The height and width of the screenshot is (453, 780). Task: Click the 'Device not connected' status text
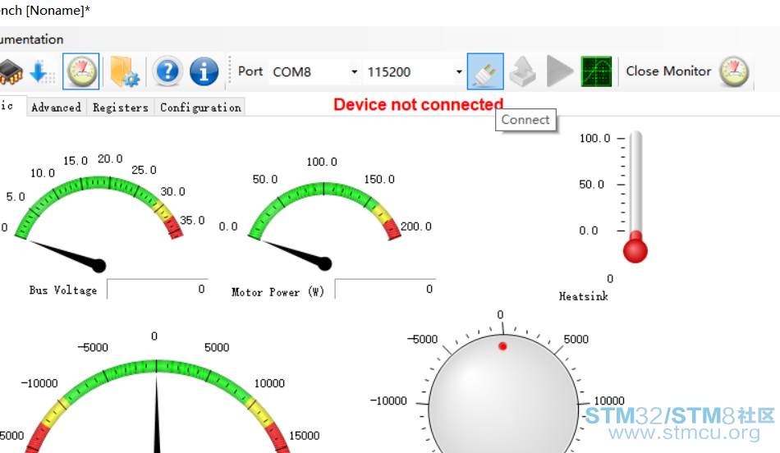419,104
